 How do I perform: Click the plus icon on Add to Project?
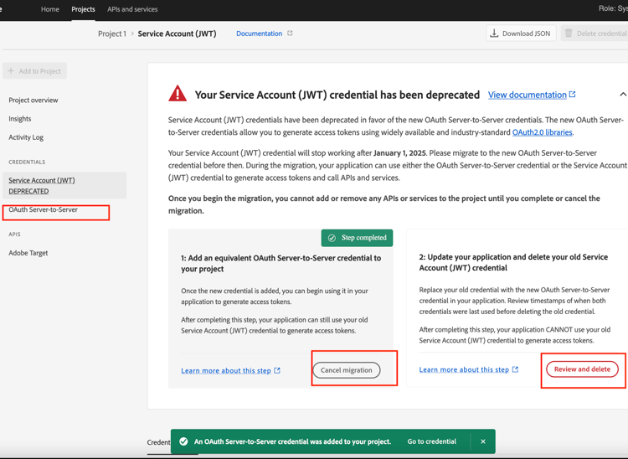11,71
